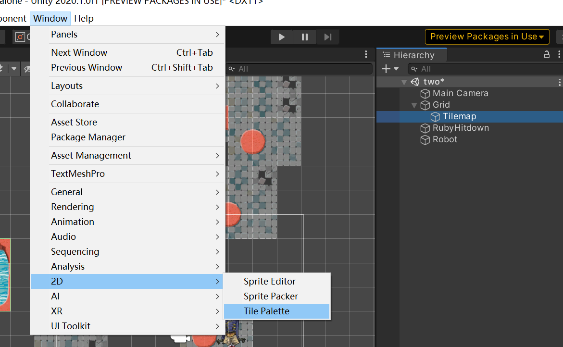This screenshot has height=347, width=563.
Task: Expand the Animation submenu
Action: click(128, 222)
